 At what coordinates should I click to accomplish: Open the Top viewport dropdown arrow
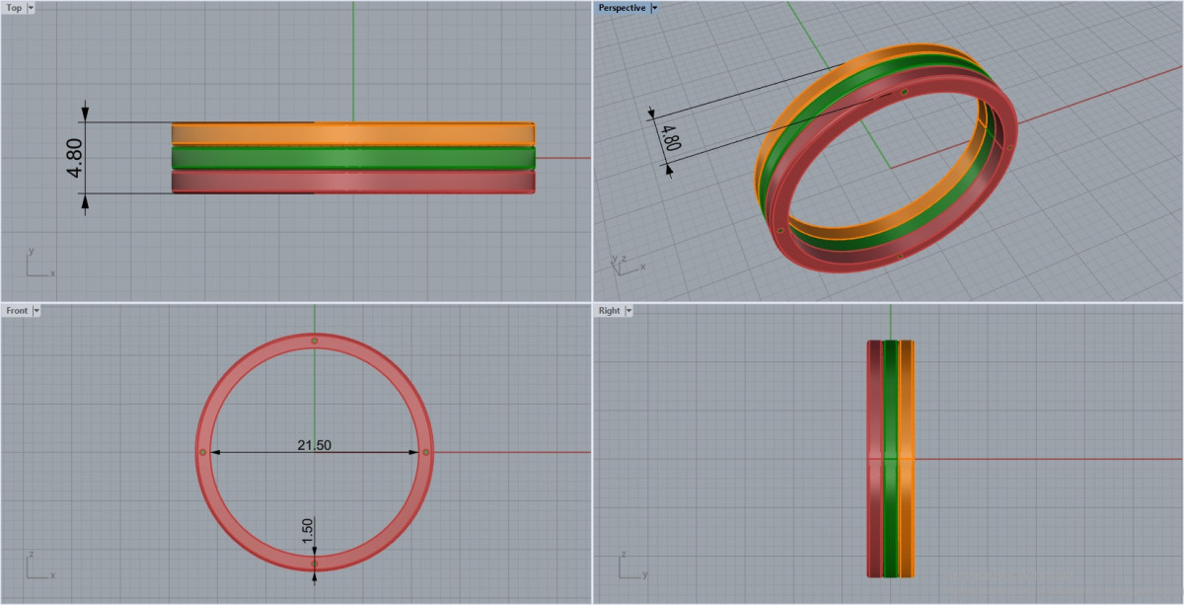click(31, 8)
